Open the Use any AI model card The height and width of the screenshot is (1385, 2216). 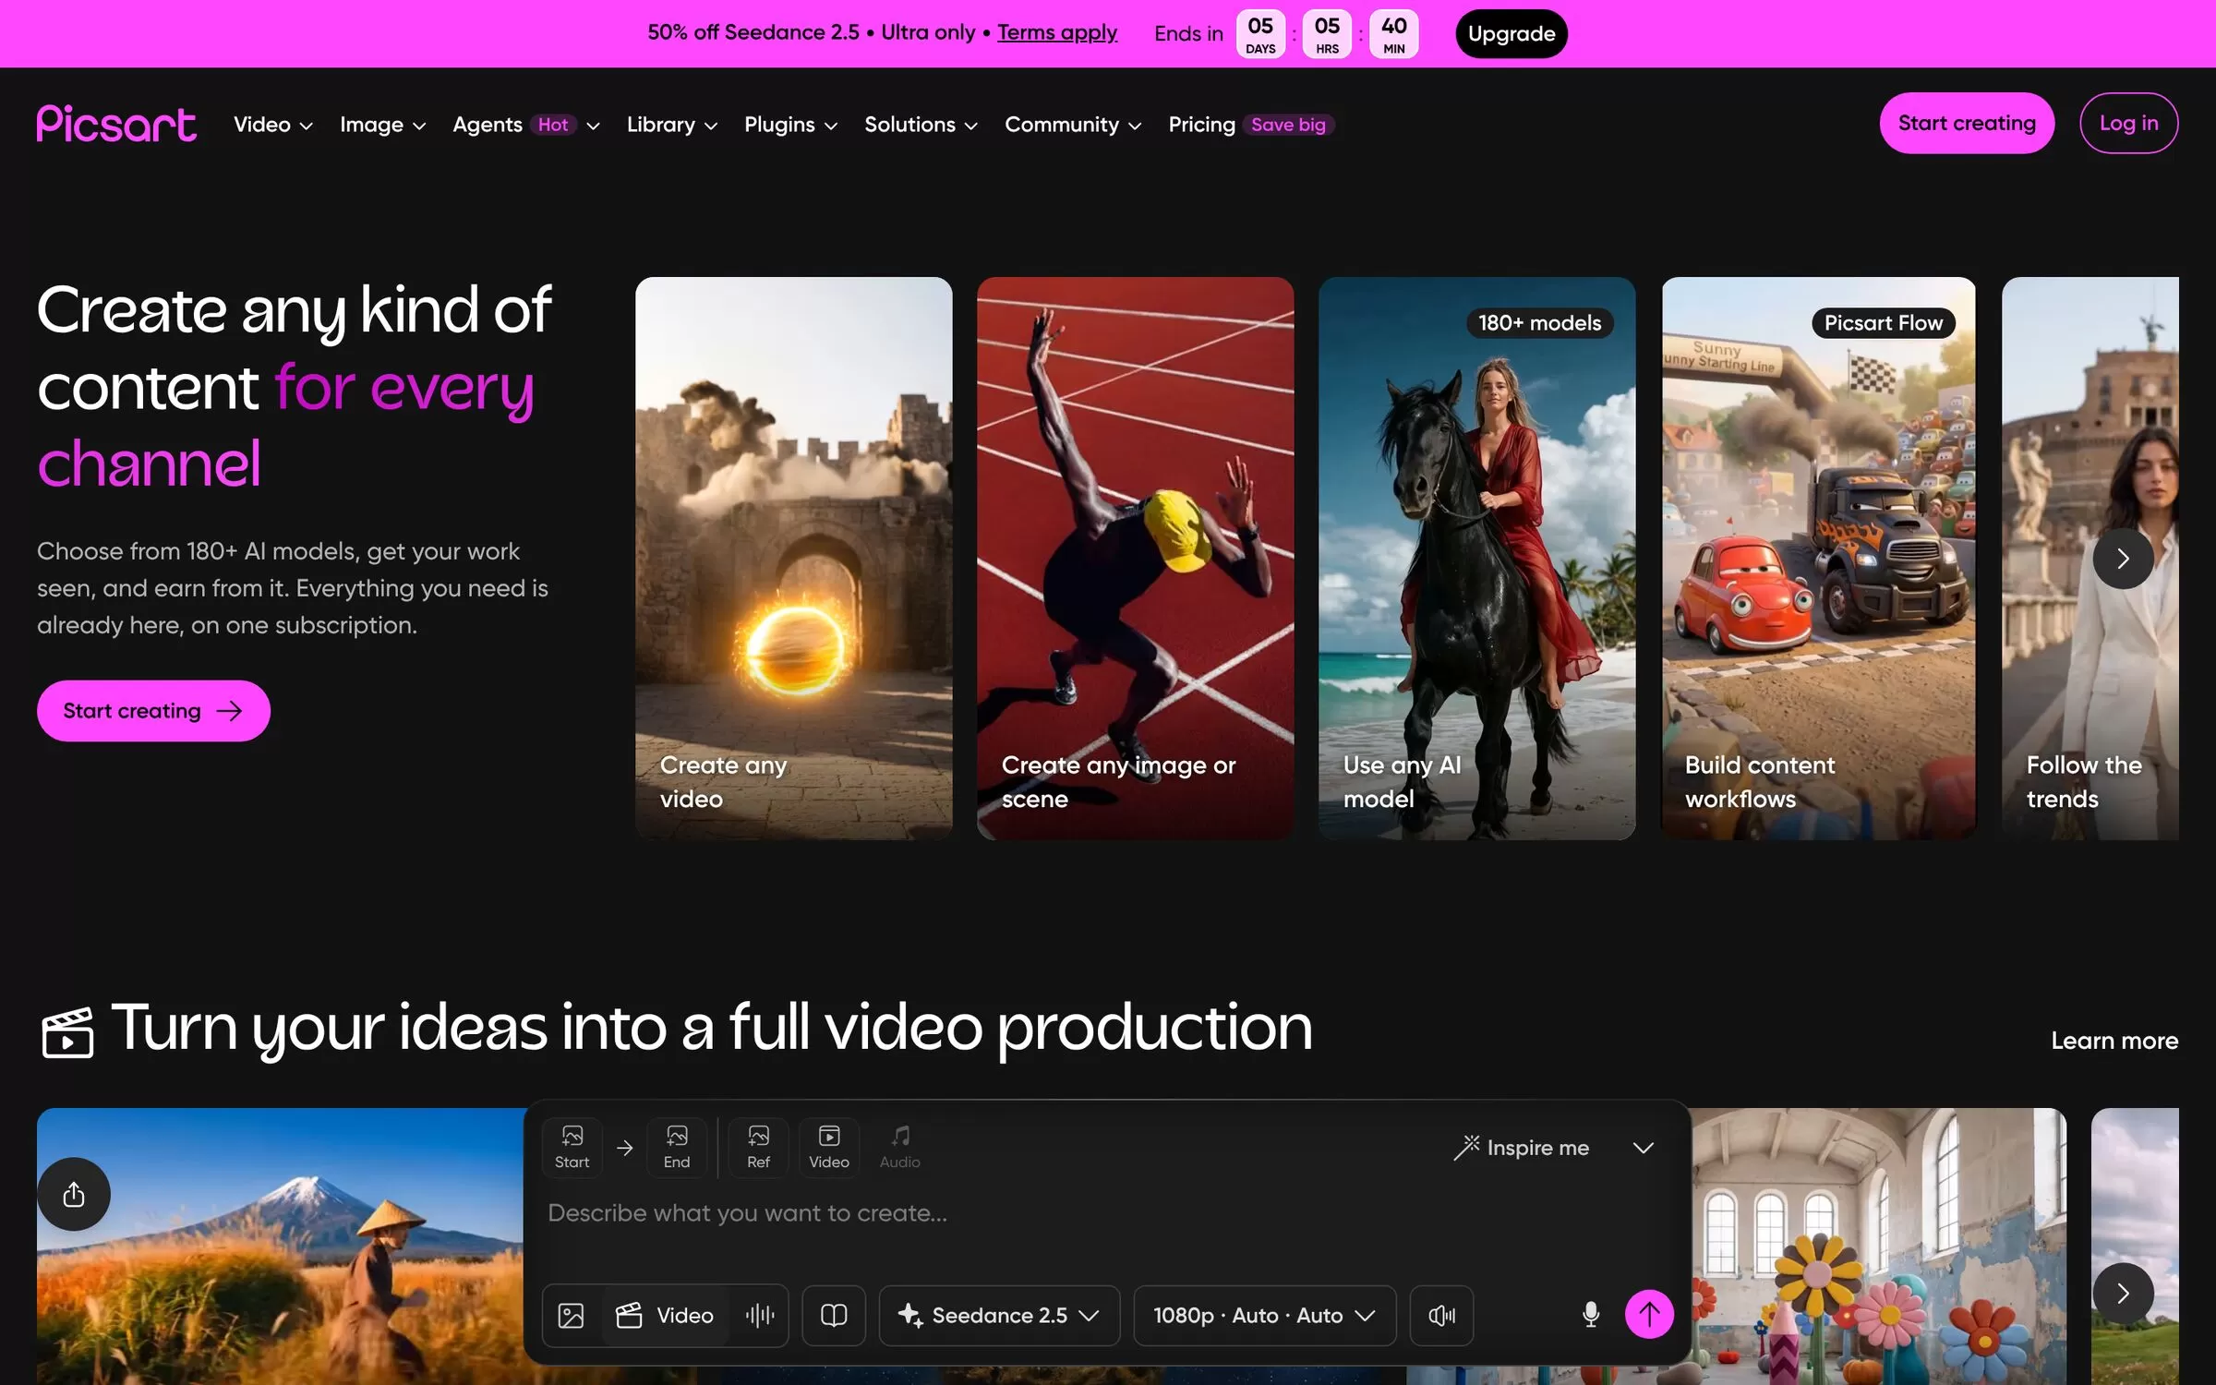point(1477,558)
